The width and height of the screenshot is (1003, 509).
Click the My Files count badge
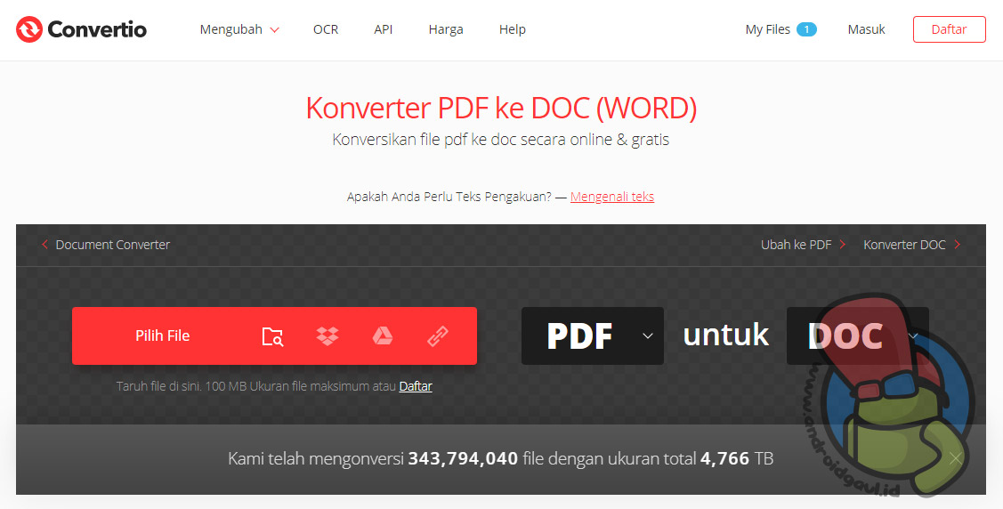click(806, 29)
